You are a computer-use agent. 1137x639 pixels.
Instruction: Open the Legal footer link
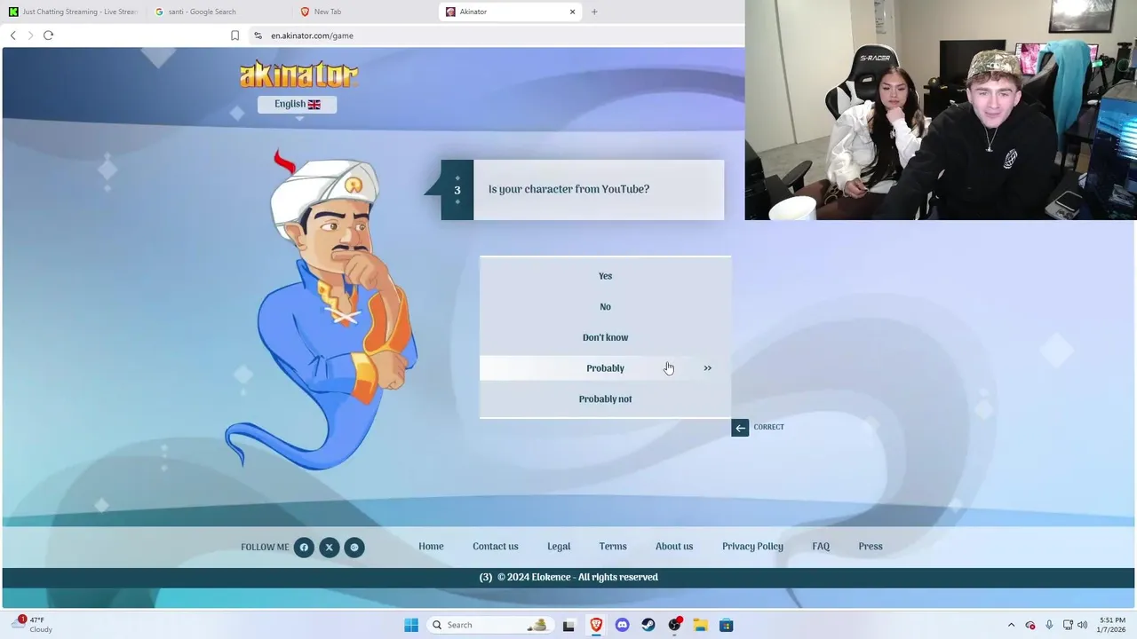[x=559, y=547]
